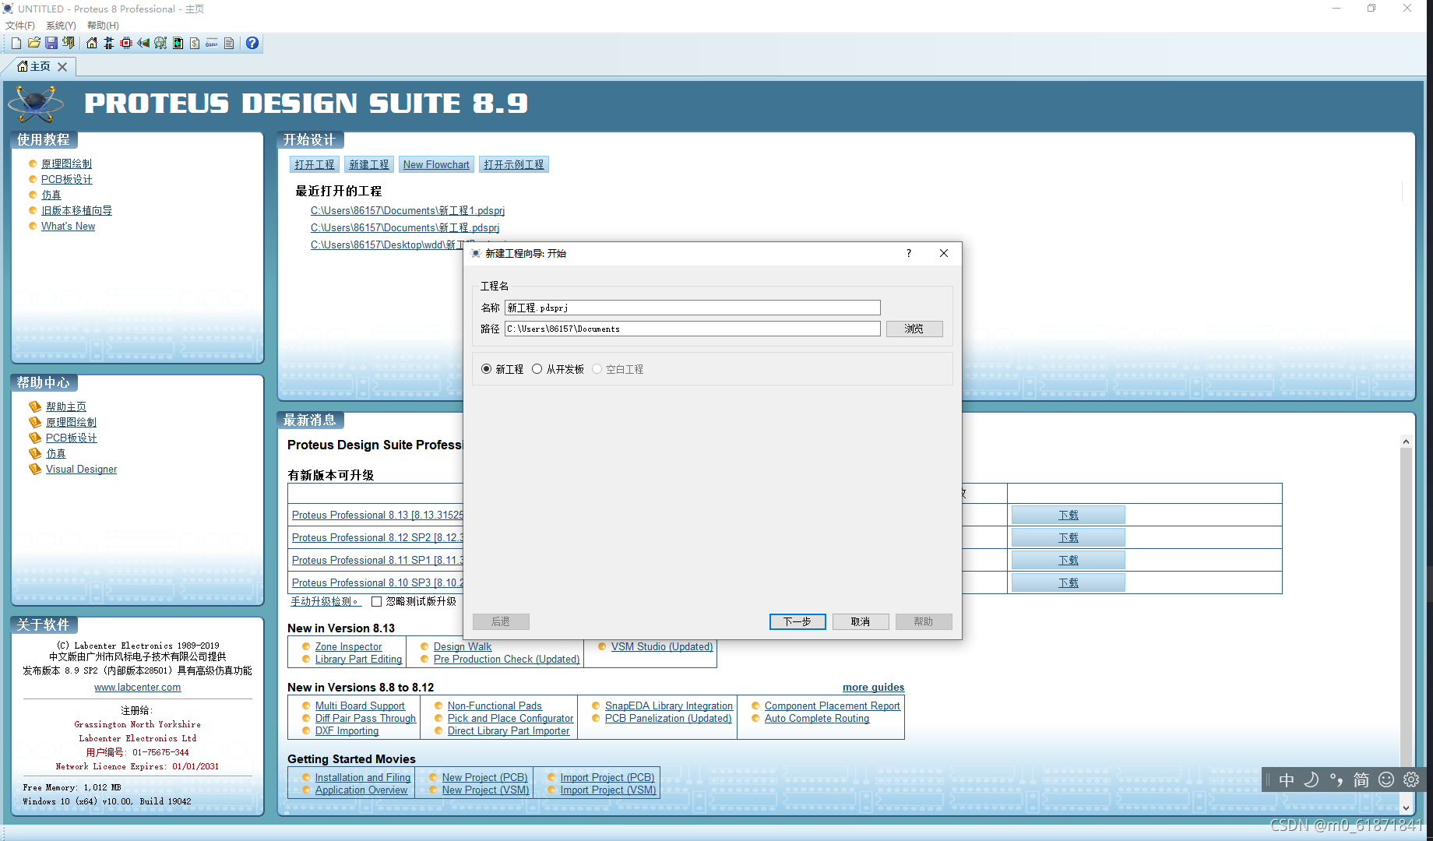This screenshot has height=841, width=1433.
Task: Open the more guides link
Action: click(873, 687)
